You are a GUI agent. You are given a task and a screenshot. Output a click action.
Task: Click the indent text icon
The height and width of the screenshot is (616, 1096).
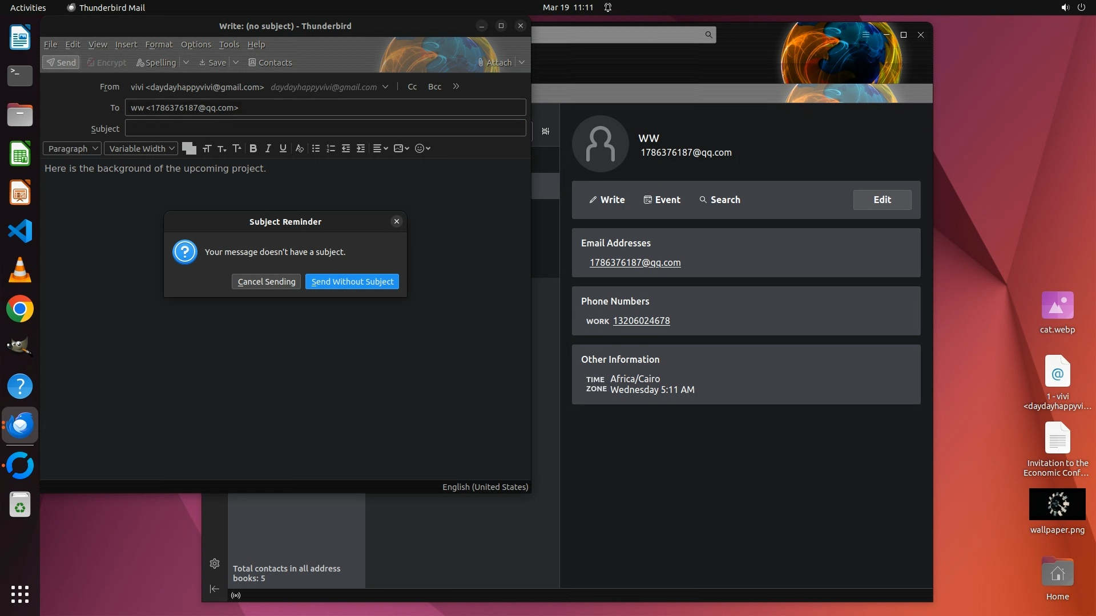361,148
